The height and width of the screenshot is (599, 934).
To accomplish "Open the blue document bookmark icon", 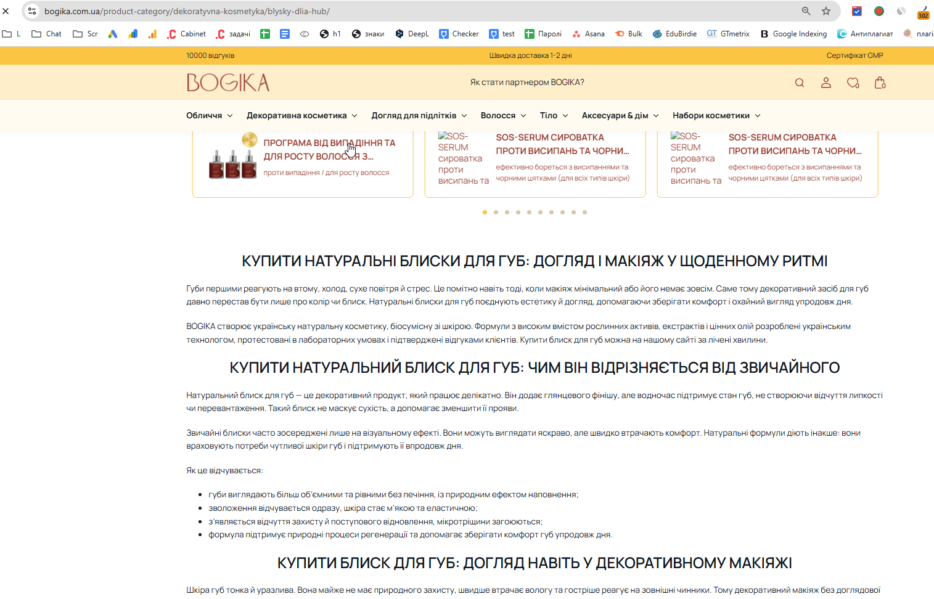I will tap(285, 34).
